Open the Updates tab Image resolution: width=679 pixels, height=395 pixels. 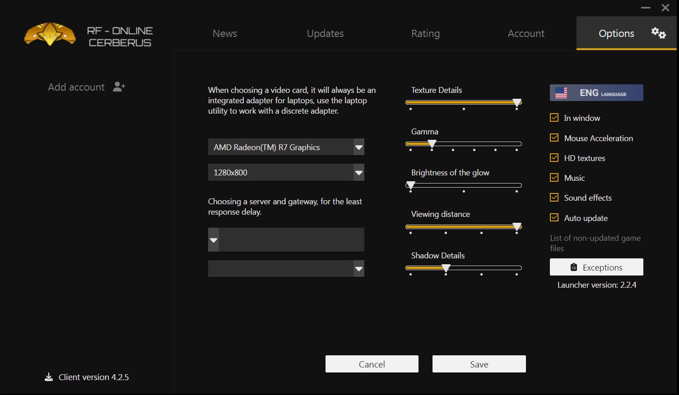(x=325, y=33)
